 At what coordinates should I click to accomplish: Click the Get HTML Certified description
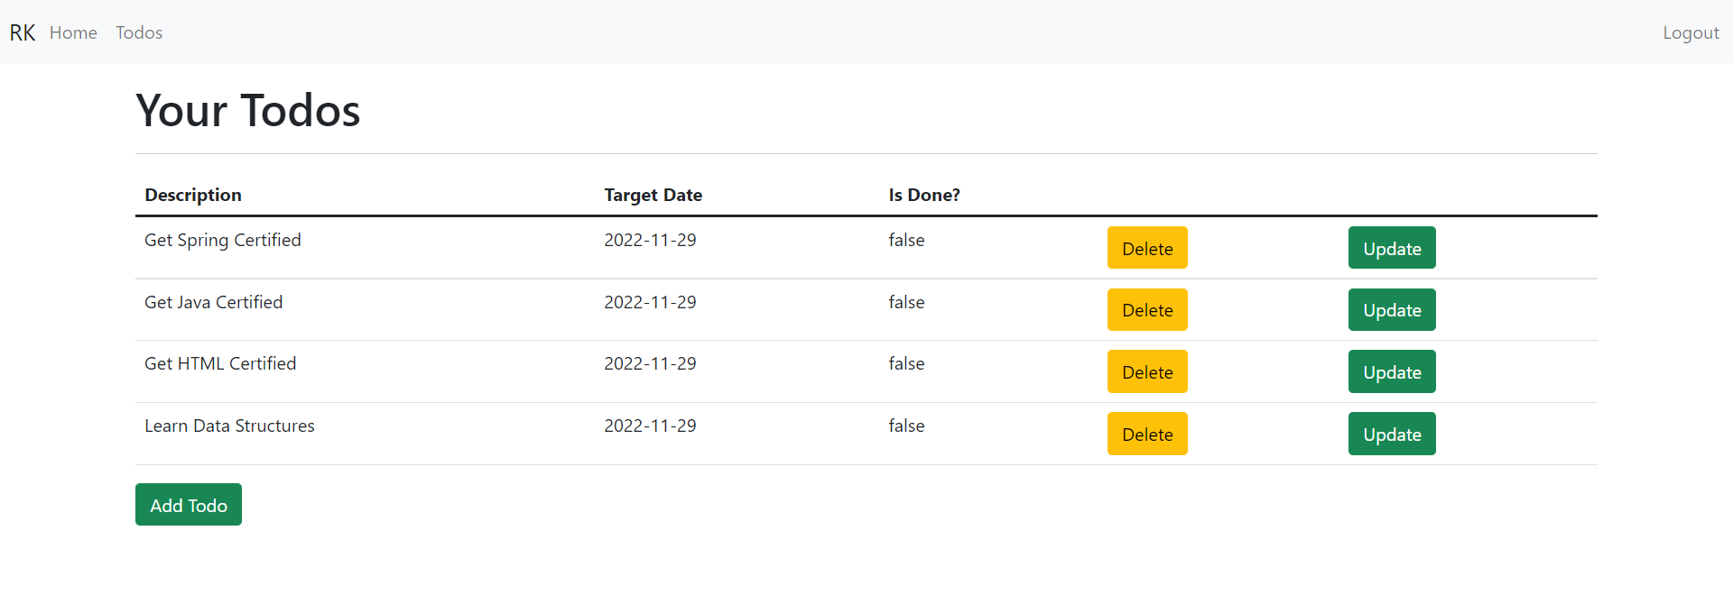click(220, 363)
